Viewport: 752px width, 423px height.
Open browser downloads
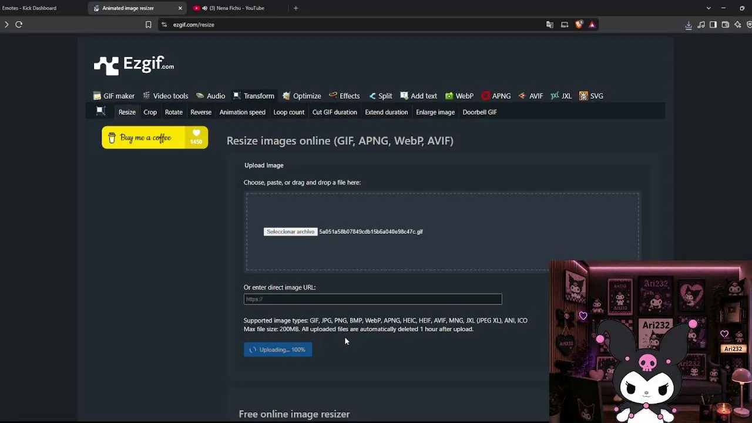(x=689, y=25)
